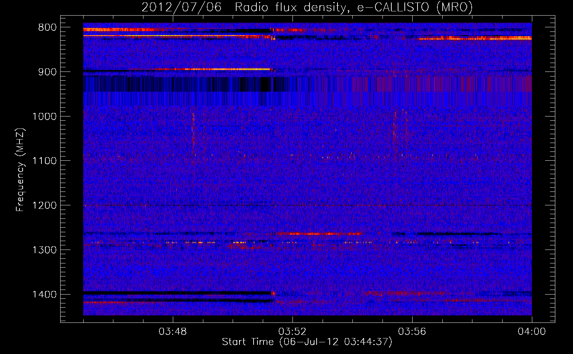Click the plot title "2012/07/06 Radio flux density, e-CALLISTO (MRO)"
The height and width of the screenshot is (354, 573).
pyautogui.click(x=307, y=7)
